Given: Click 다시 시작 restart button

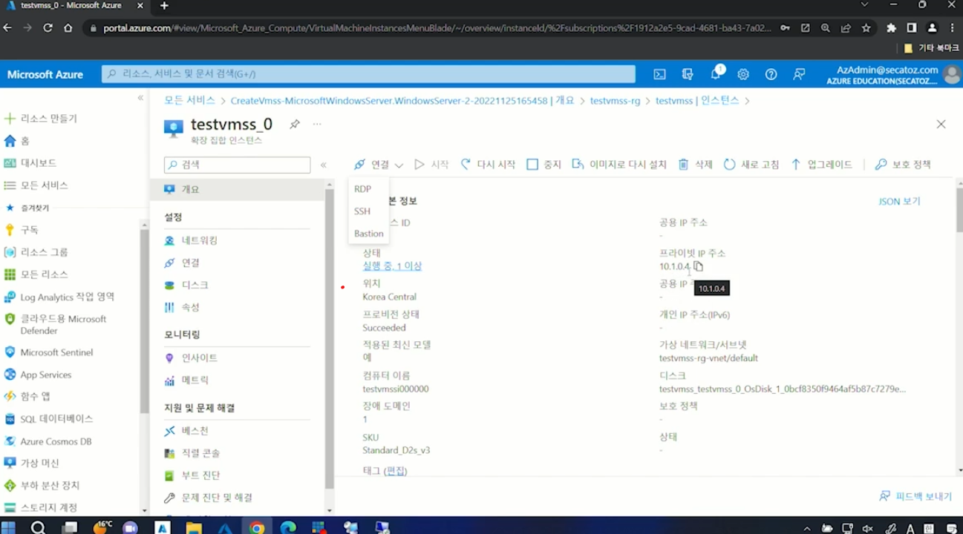Looking at the screenshot, I should pyautogui.click(x=488, y=165).
